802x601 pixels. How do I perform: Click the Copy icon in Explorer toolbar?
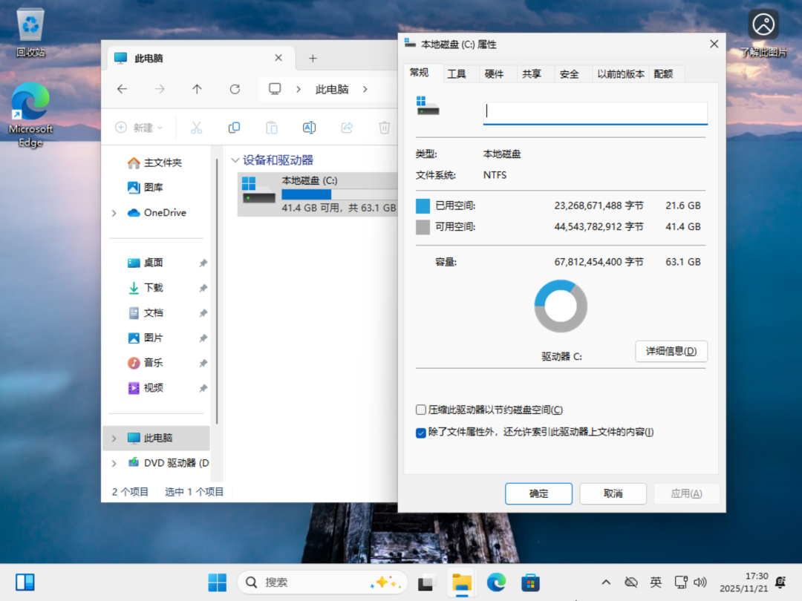234,128
